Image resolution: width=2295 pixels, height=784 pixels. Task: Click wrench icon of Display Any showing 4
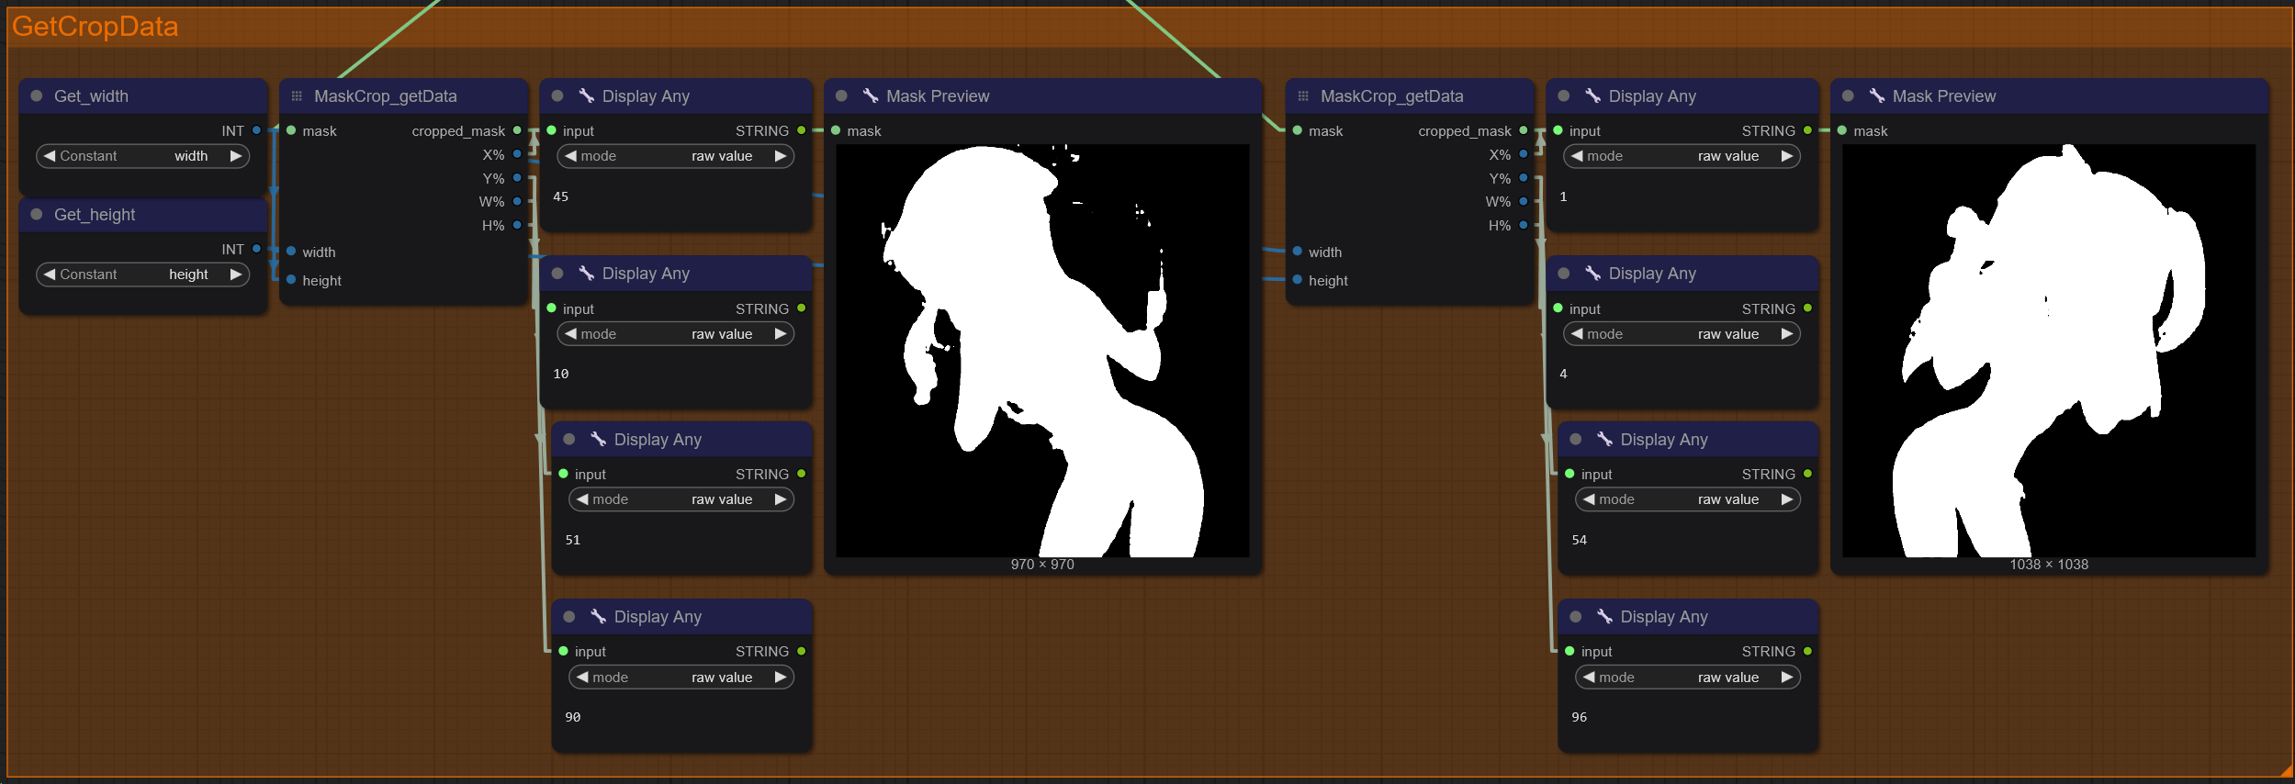(x=1592, y=273)
